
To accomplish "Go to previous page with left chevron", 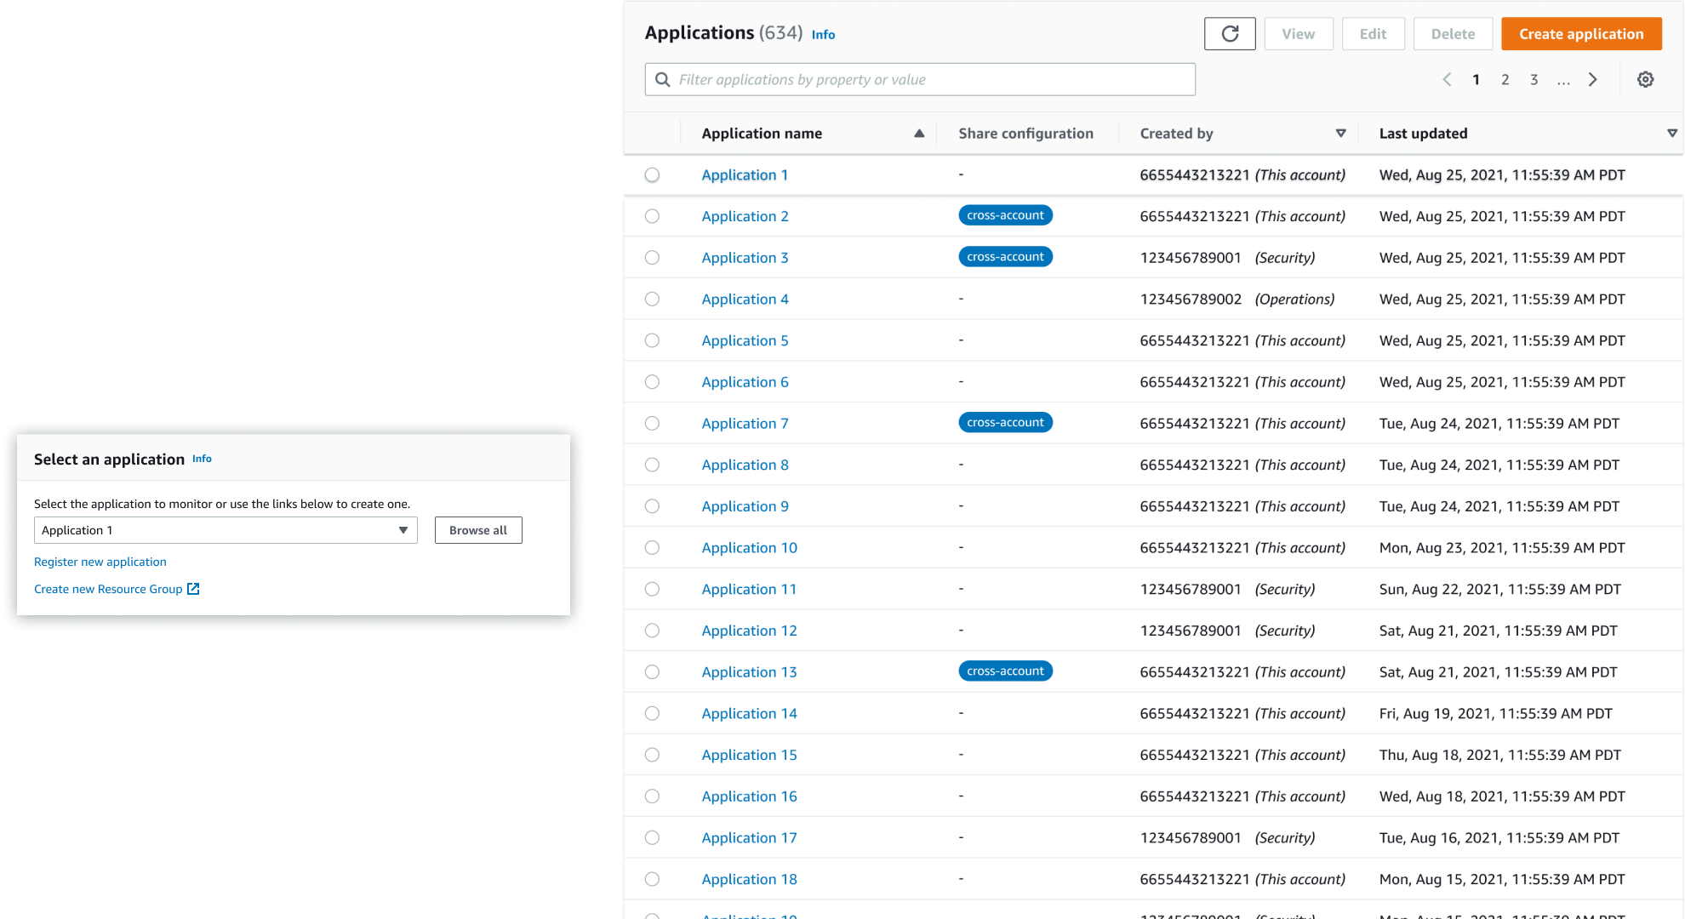I will click(x=1447, y=79).
